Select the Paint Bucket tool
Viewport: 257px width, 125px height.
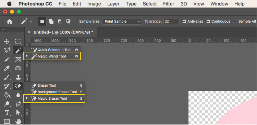tap(7, 95)
